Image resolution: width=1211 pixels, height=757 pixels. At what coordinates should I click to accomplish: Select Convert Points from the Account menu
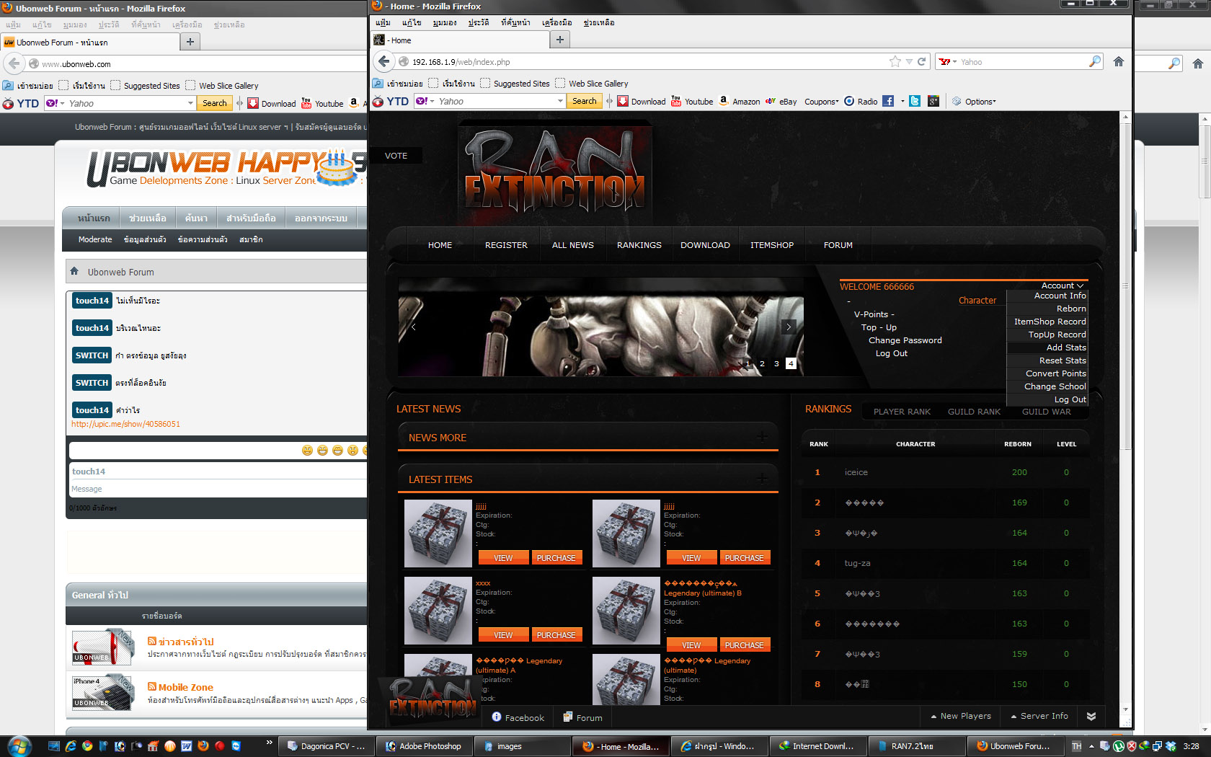(x=1055, y=373)
